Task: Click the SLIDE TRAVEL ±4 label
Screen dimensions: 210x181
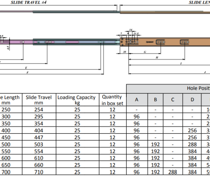Action: (29, 3)
